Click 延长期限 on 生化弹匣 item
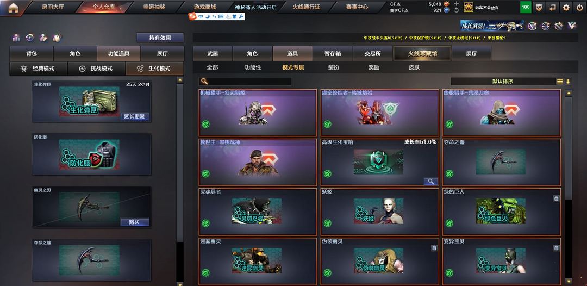 tap(135, 116)
